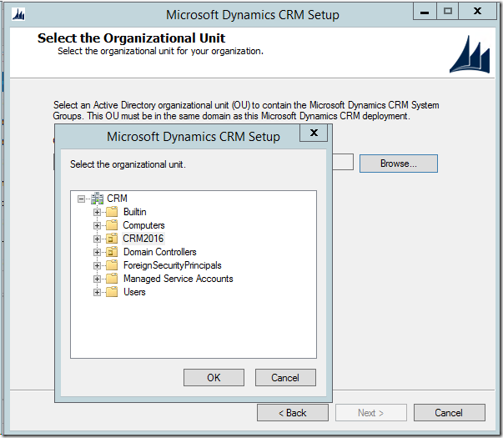503x438 pixels.
Task: Click the CRM domain icon
Action: 98,199
